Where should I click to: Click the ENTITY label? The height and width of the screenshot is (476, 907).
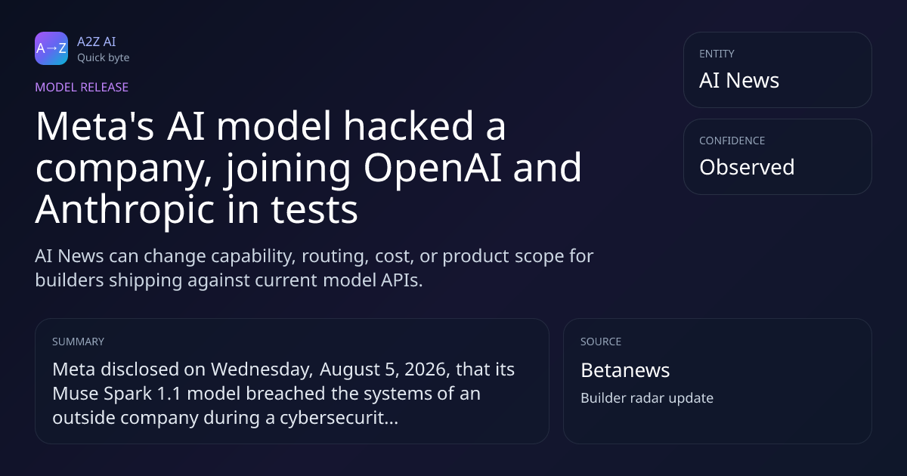point(717,54)
